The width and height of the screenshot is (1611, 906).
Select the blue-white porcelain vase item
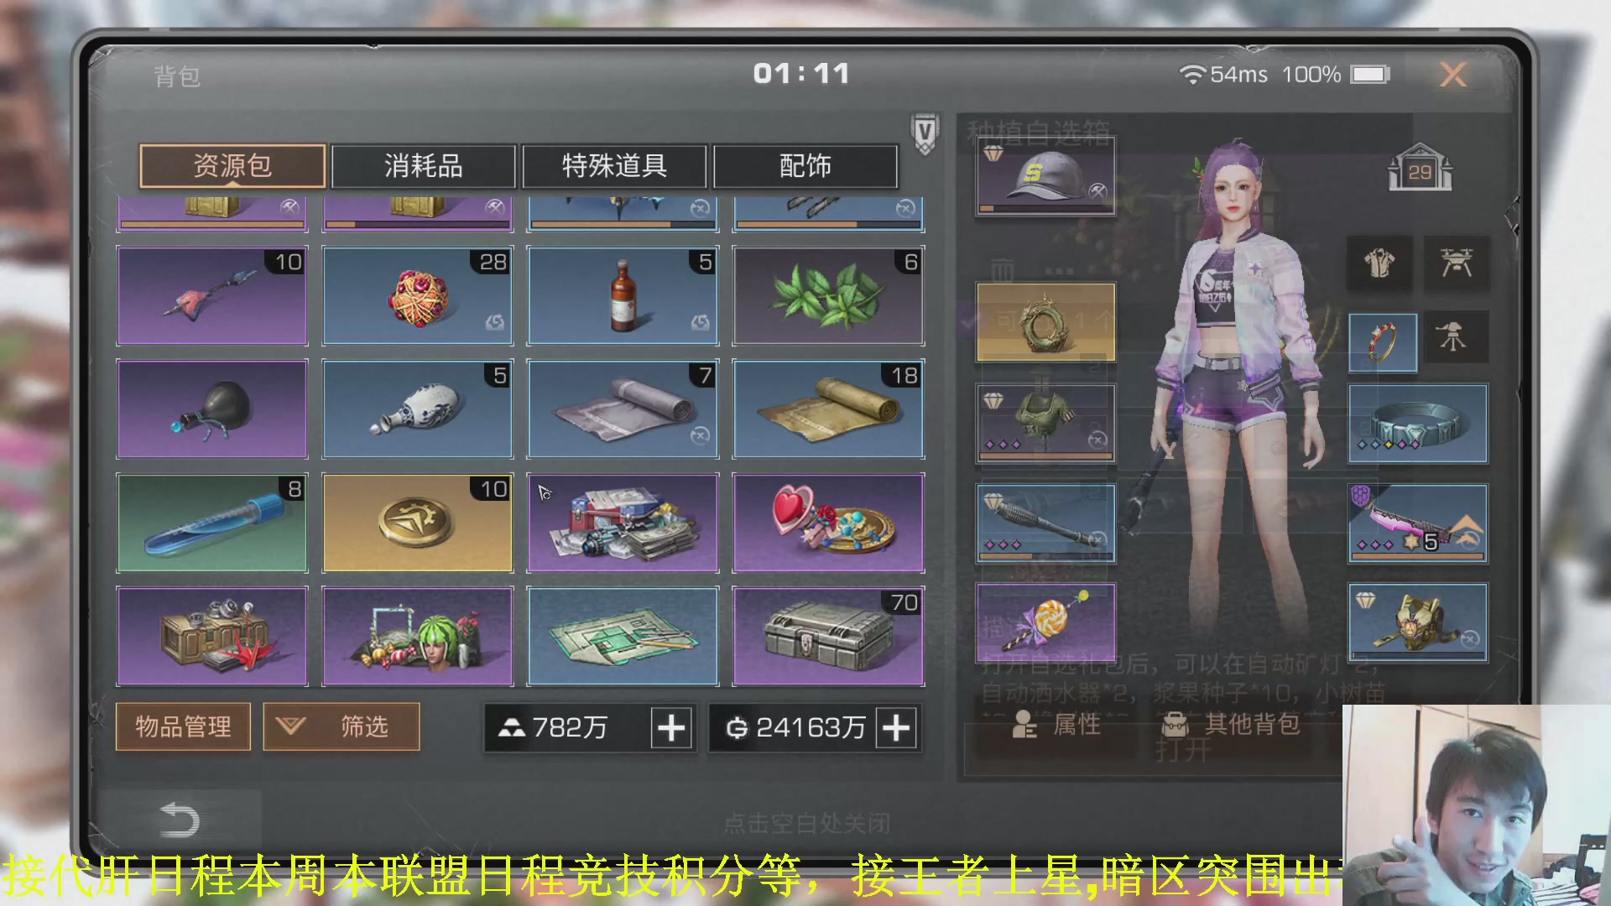click(x=418, y=409)
